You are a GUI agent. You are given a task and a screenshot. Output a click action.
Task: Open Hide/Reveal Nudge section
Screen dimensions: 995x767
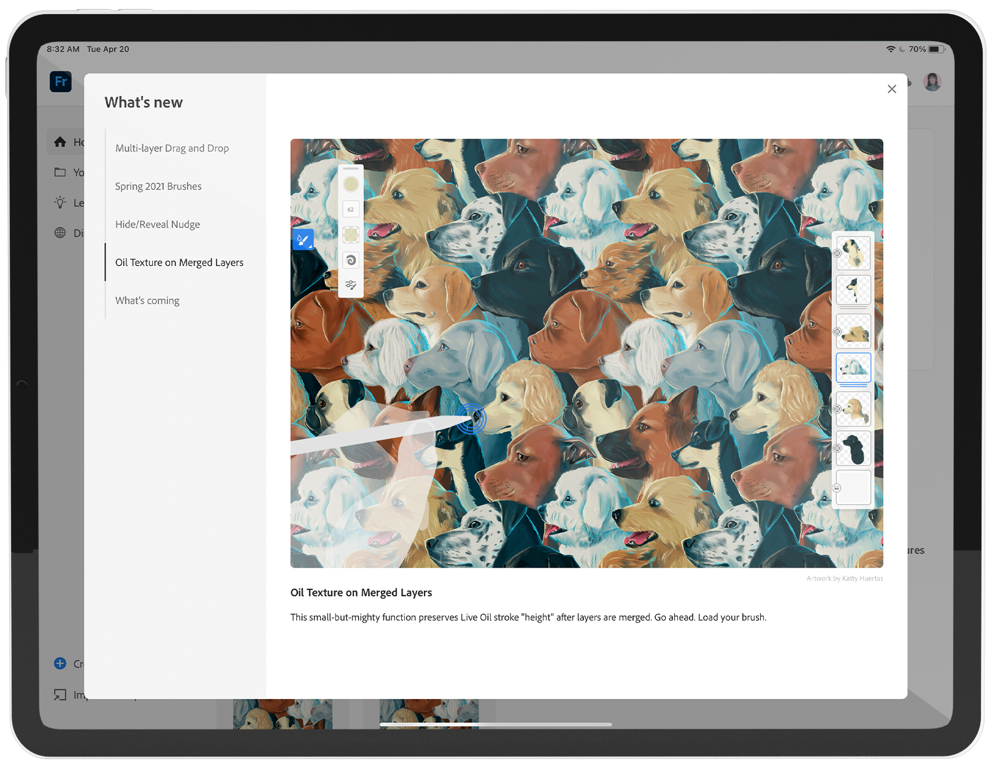click(x=158, y=224)
